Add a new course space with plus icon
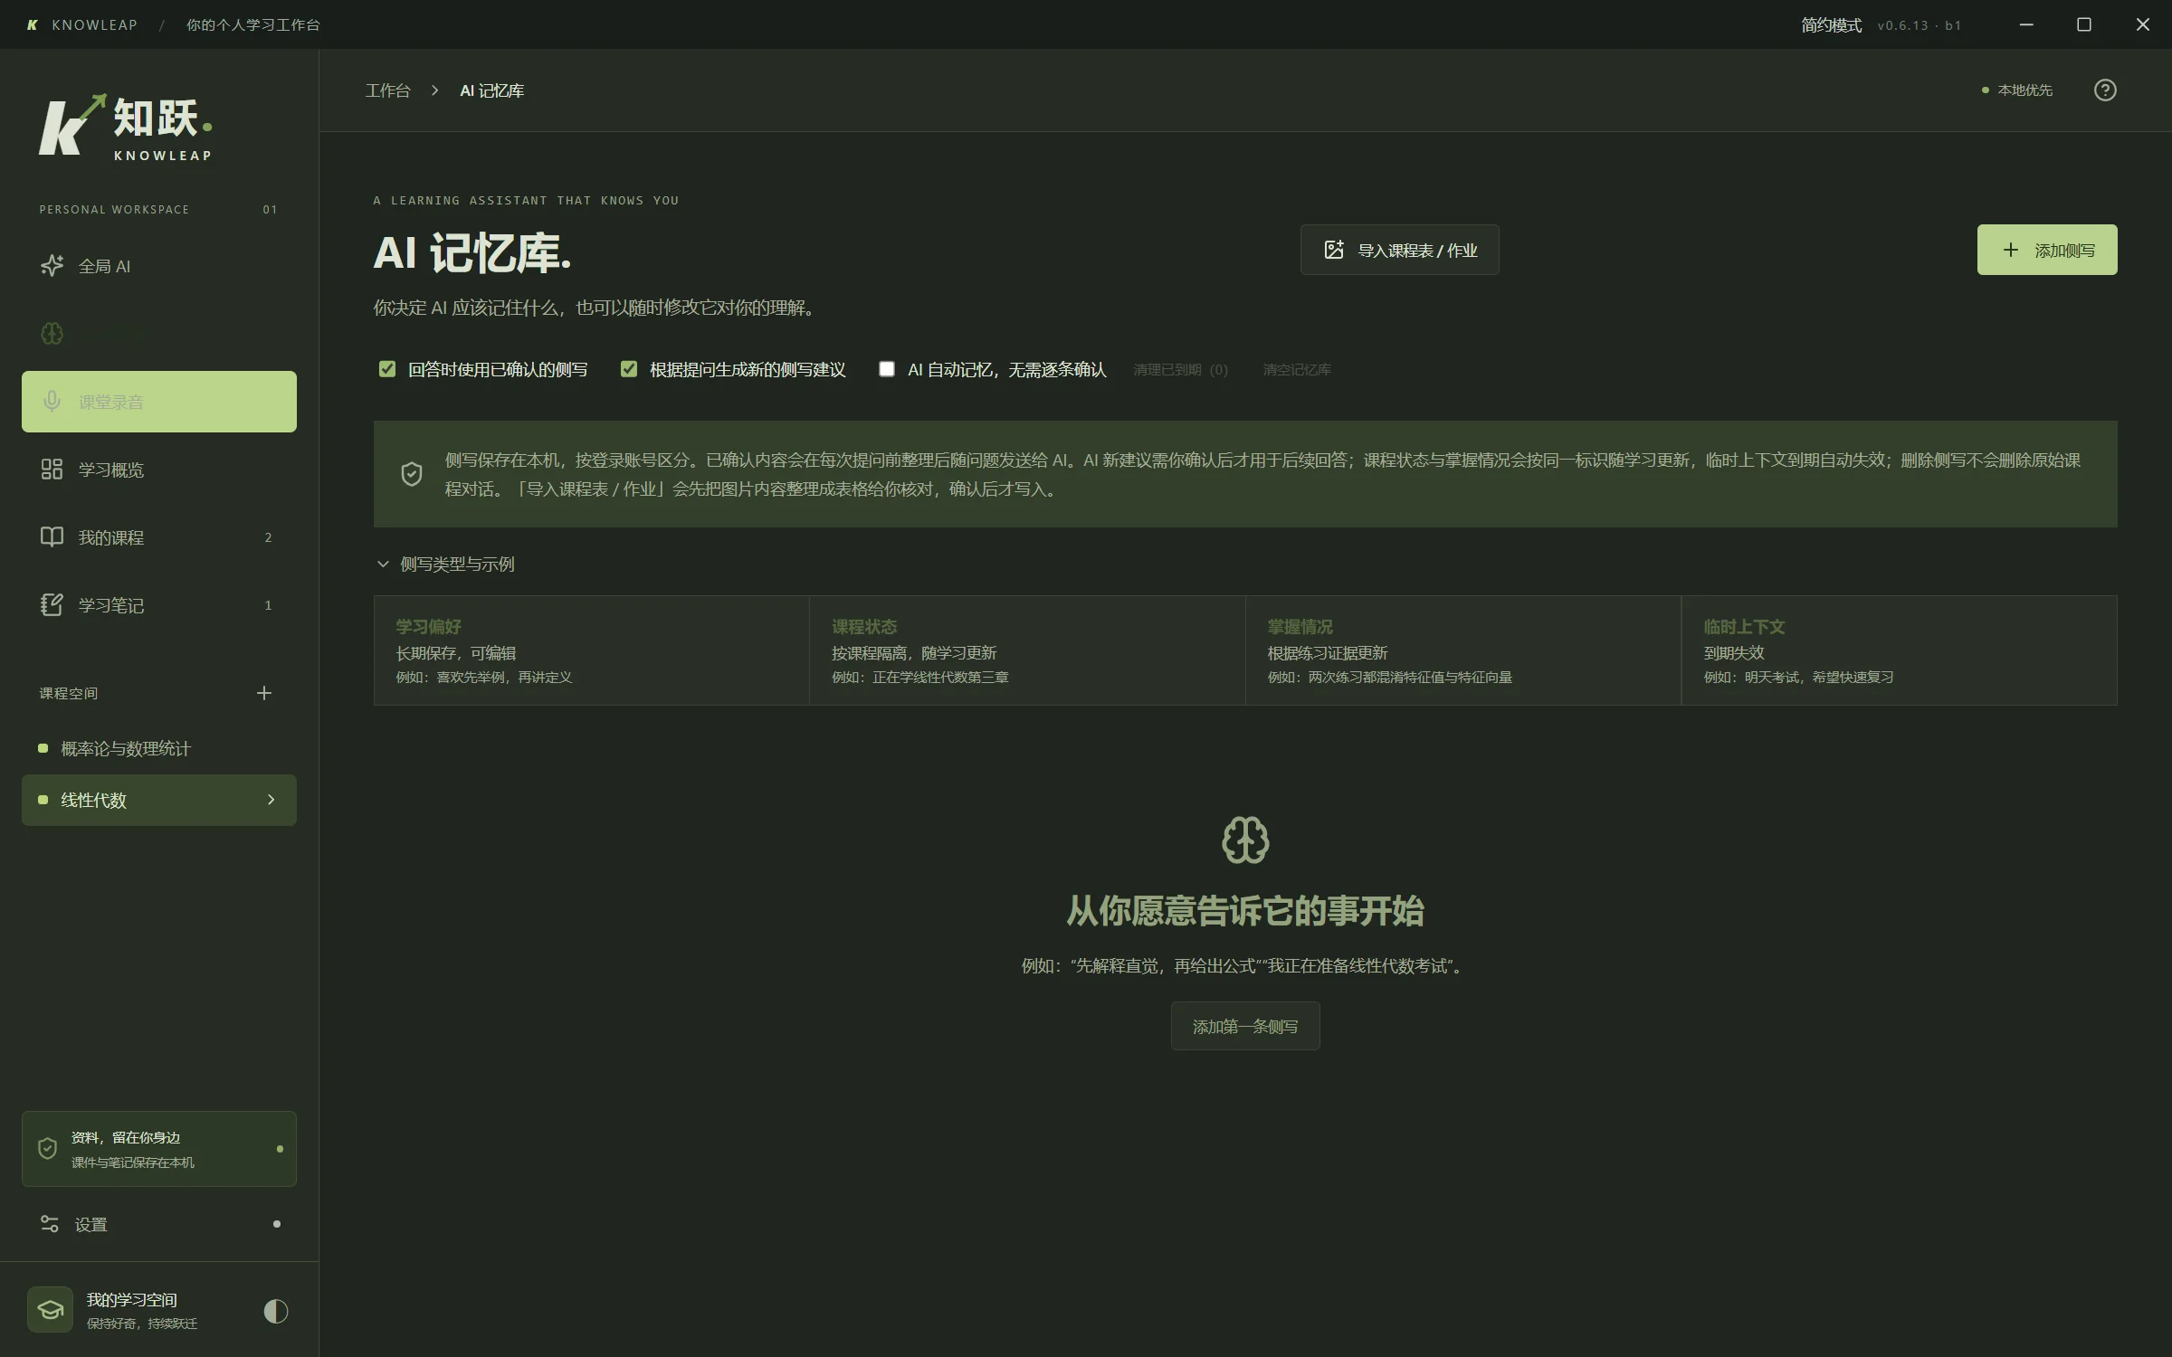Image resolution: width=2172 pixels, height=1357 pixels. click(264, 693)
